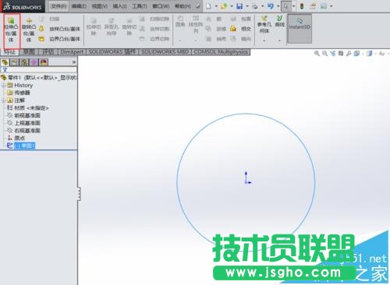Click the Fillet (圆角) tool
The image size is (390, 285).
(180, 22)
